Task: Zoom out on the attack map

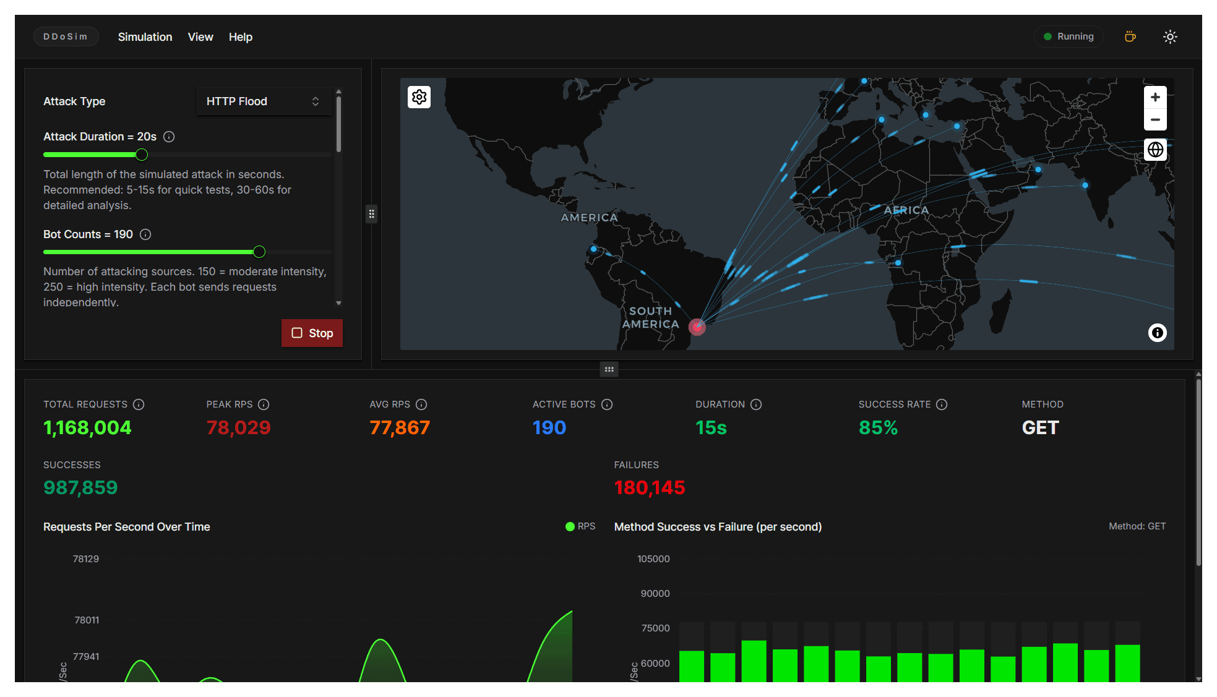Action: 1155,119
